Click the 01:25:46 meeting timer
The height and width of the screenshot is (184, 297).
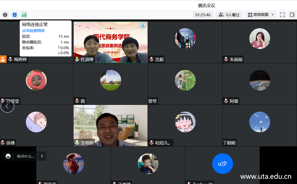point(203,15)
